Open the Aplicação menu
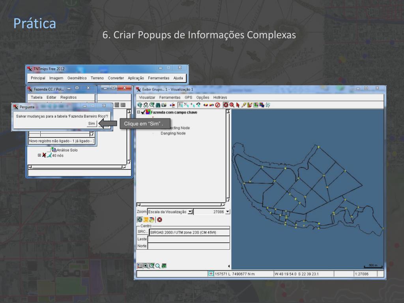The height and width of the screenshot is (303, 404). point(136,78)
